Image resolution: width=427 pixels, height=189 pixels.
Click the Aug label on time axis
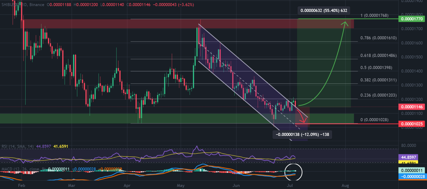345,185
